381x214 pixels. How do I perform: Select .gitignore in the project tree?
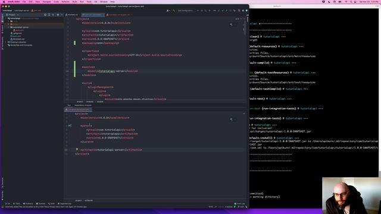coord(16,33)
